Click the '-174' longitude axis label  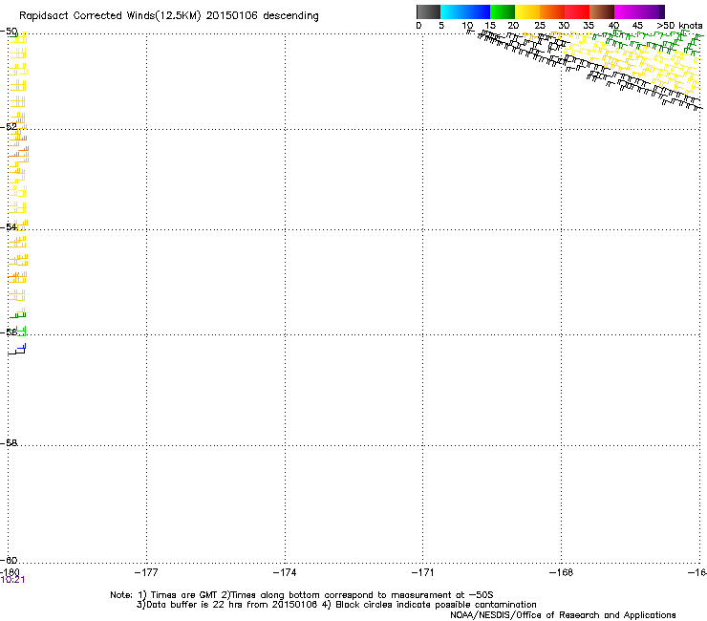coord(285,572)
